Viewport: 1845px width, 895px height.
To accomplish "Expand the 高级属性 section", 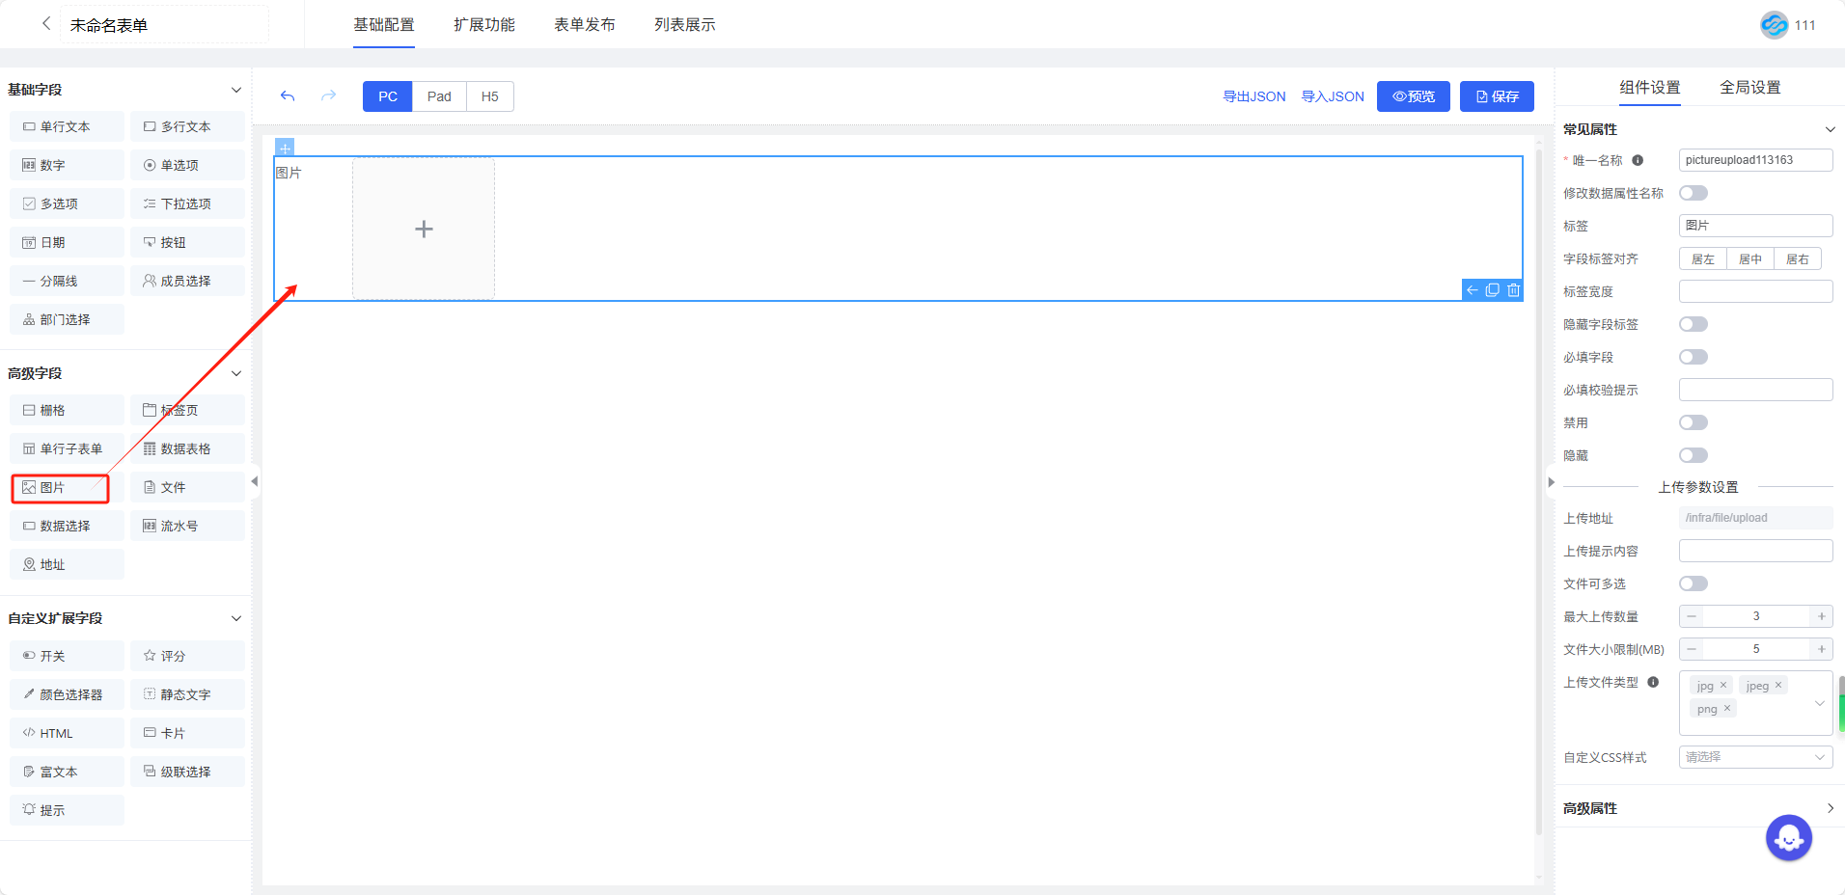I will 1830,808.
